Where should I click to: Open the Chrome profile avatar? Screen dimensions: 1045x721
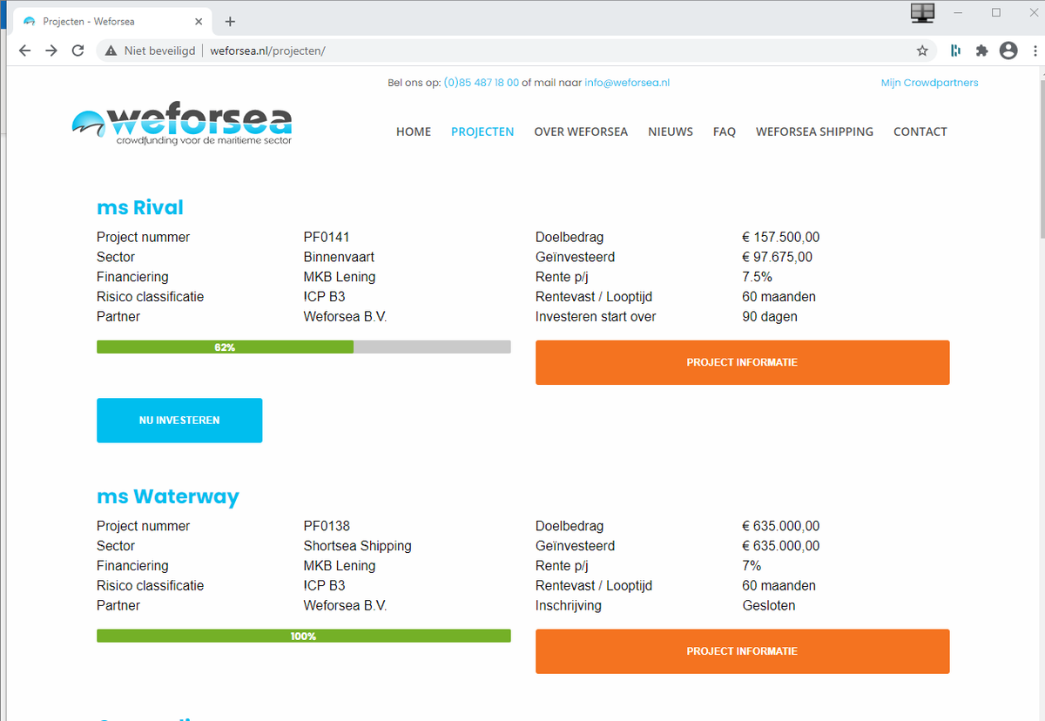click(x=1008, y=51)
